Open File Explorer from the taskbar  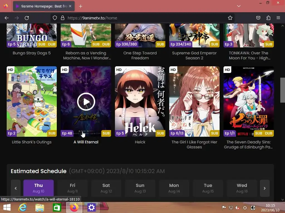pyautogui.click(x=40, y=207)
